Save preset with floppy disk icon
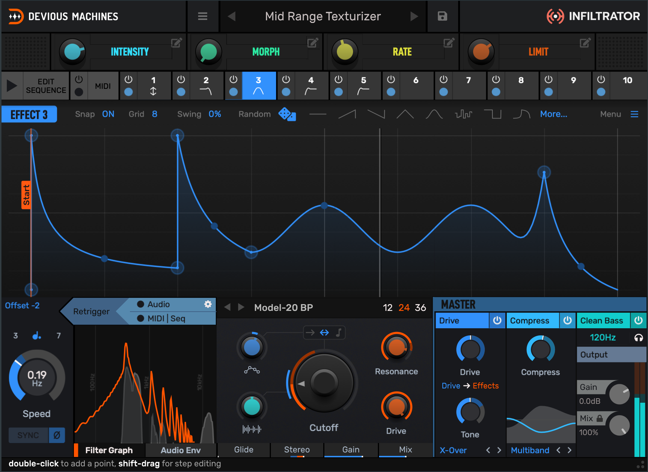 442,16
